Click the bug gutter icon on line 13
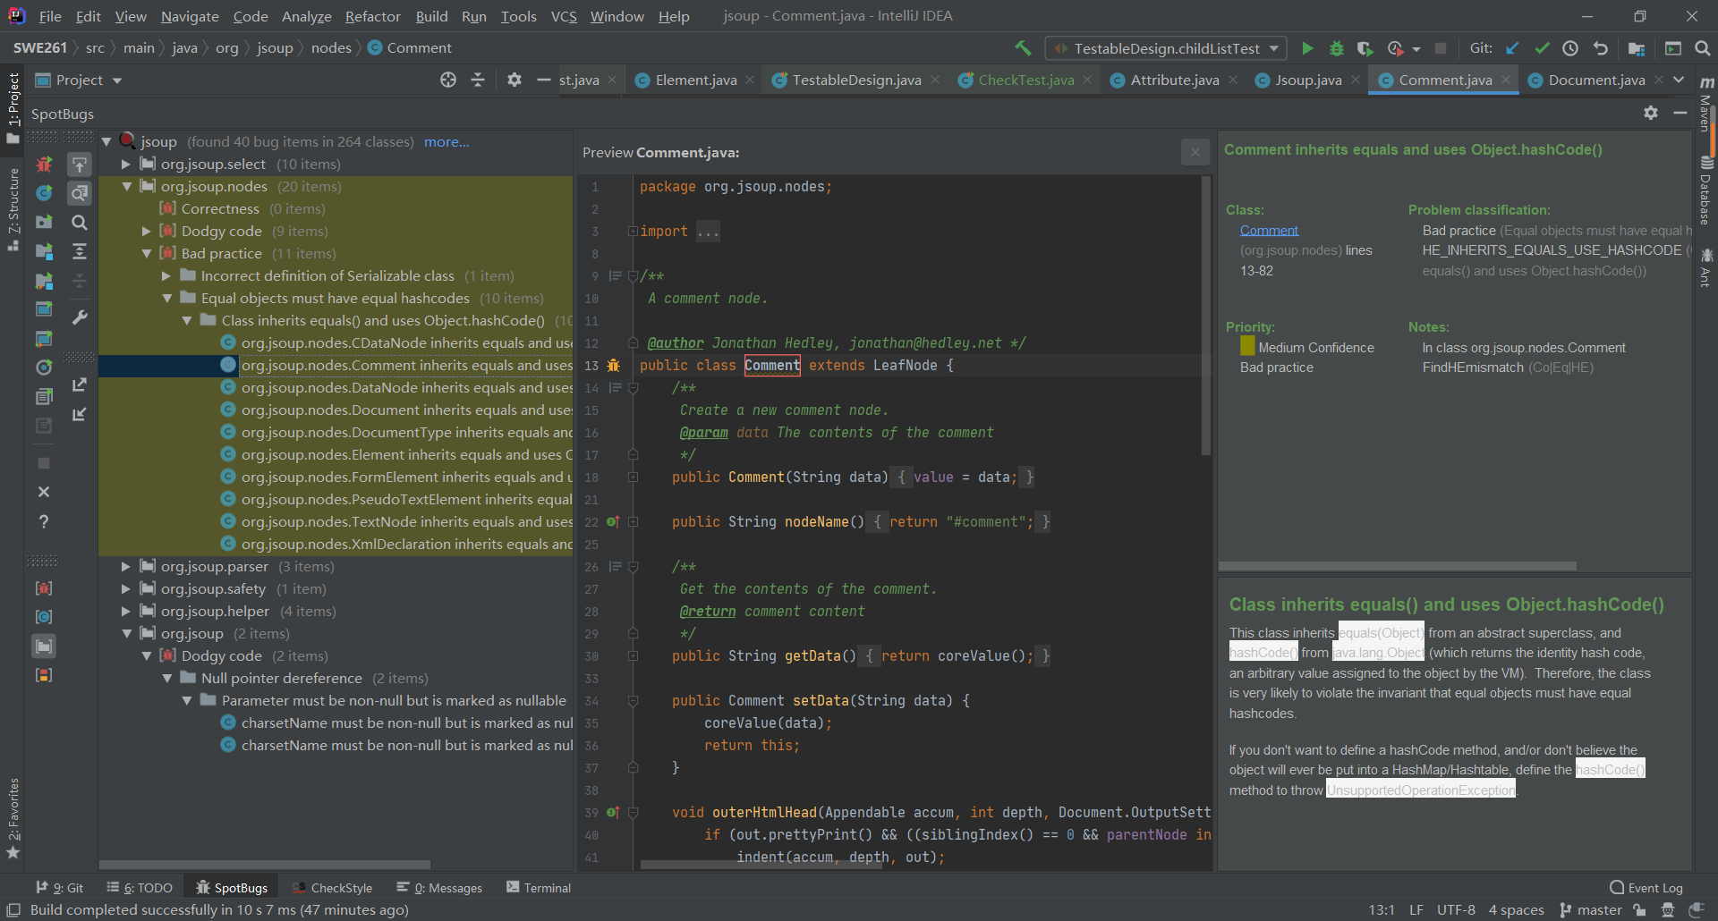 [613, 366]
